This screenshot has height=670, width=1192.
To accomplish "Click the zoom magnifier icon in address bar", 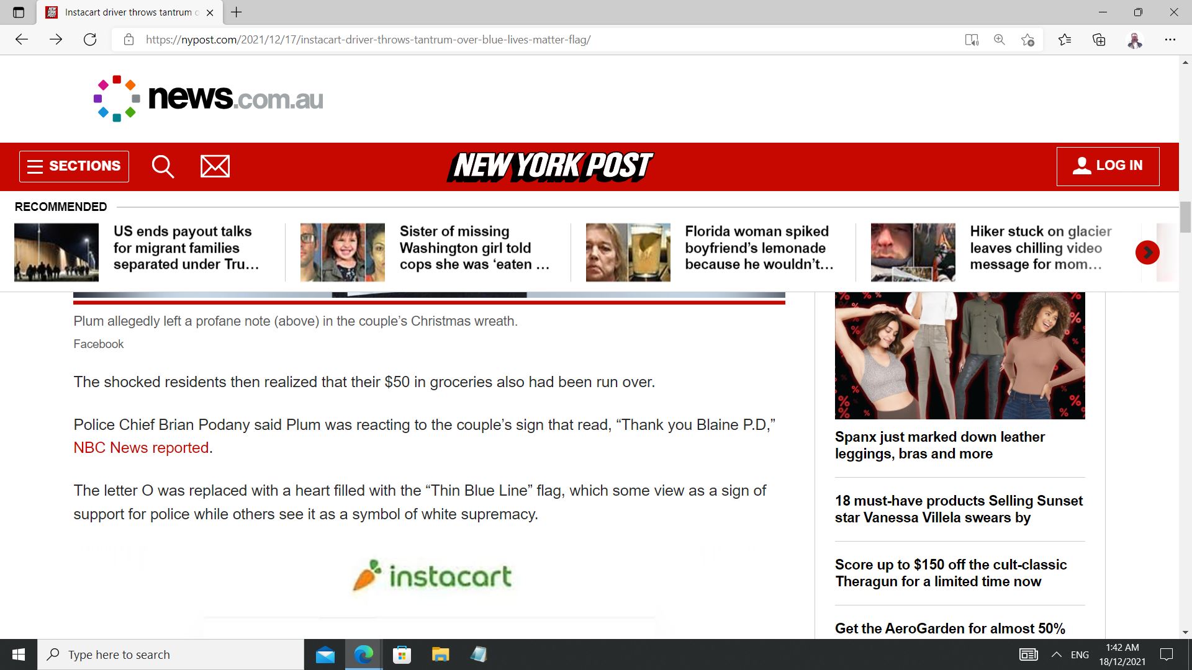I will click(x=1000, y=40).
